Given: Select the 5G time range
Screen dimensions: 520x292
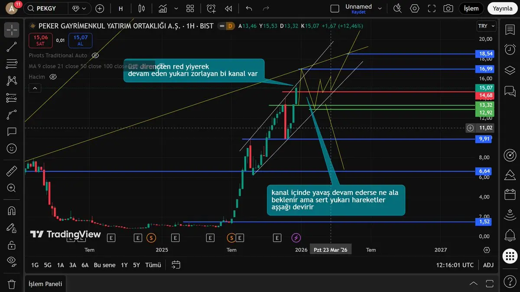Looking at the screenshot, I should tap(48, 265).
